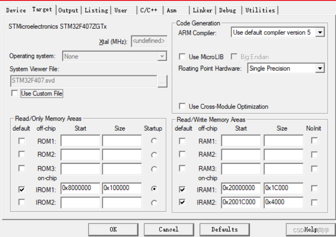Check the RAM3 default checkbox
Viewport: 336px width, 237px height.
(182, 169)
